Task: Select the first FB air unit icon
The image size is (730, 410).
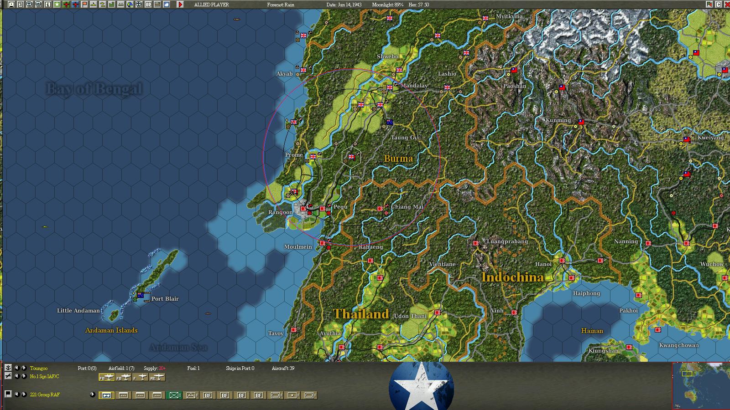Action: point(107,377)
